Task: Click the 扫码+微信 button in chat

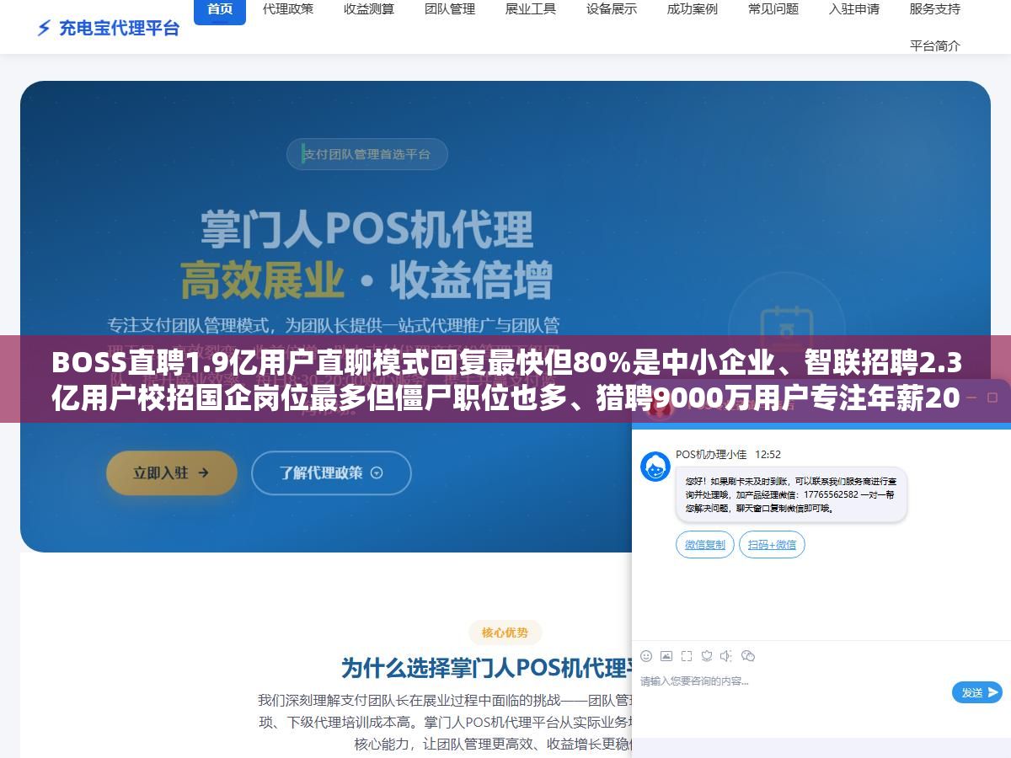Action: click(773, 545)
